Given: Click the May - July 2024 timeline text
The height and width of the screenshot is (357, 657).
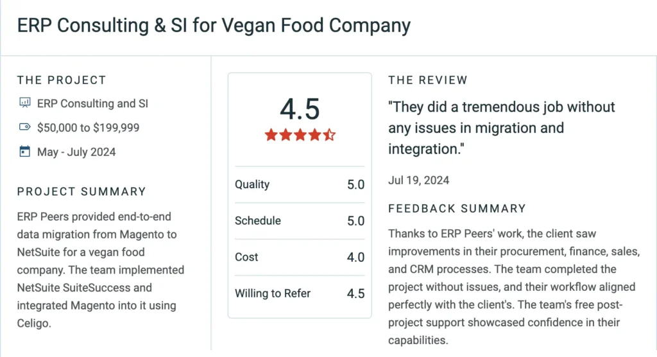Looking at the screenshot, I should pyautogui.click(x=76, y=152).
